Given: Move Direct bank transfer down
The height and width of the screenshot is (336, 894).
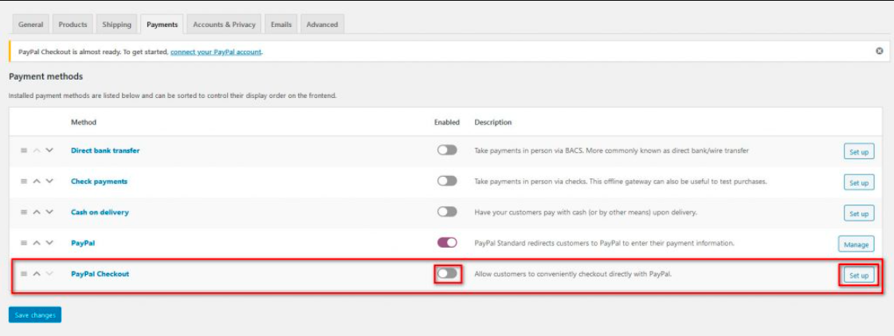Looking at the screenshot, I should tap(49, 150).
